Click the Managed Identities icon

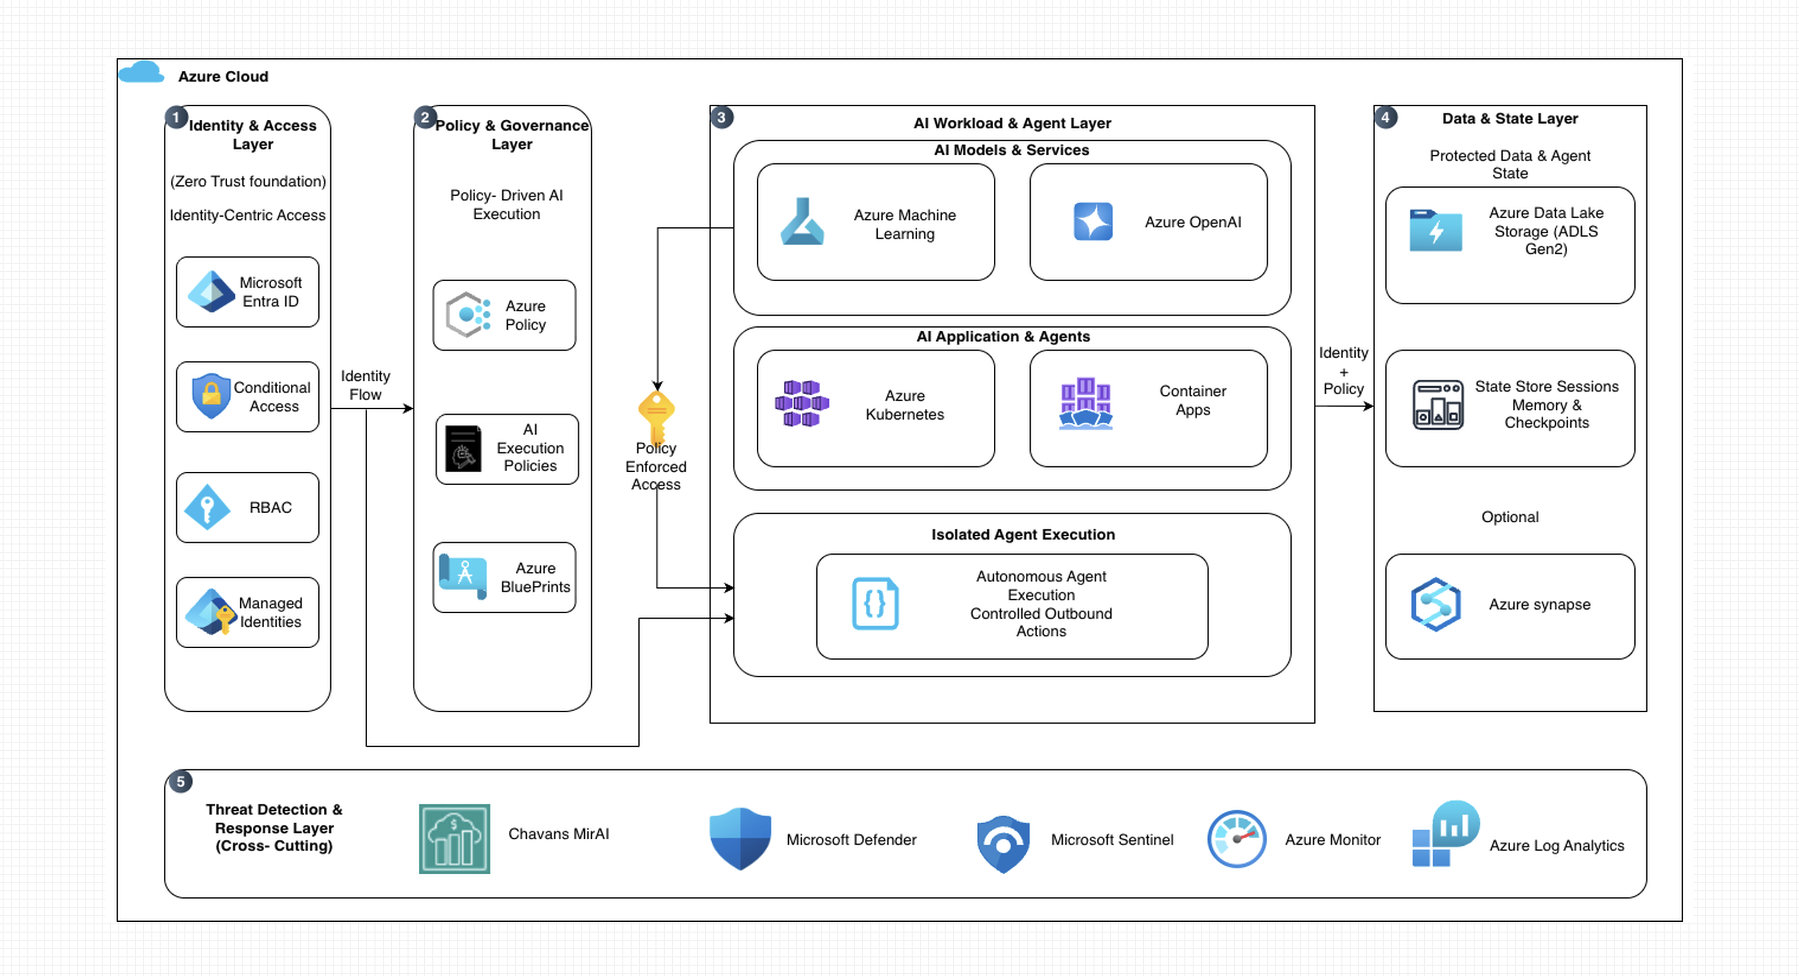pyautogui.click(x=211, y=612)
